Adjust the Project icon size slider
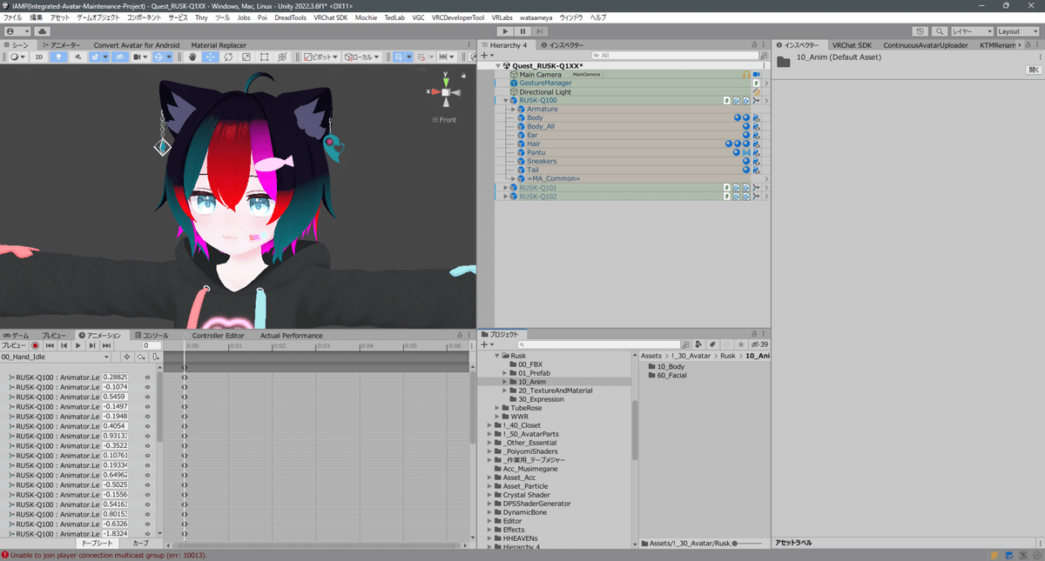The image size is (1045, 561). click(746, 543)
